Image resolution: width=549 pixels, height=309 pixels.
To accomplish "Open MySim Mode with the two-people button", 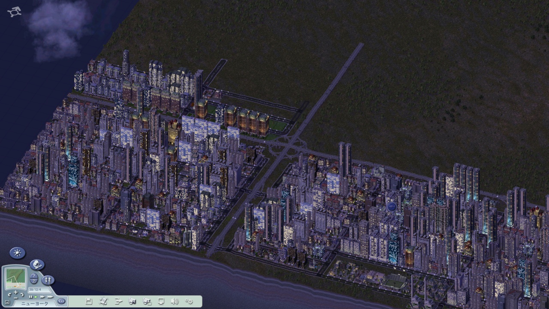I will coord(48,280).
